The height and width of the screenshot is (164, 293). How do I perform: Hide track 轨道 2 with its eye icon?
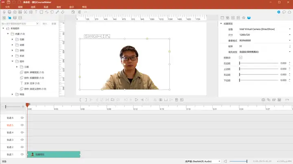point(22,147)
